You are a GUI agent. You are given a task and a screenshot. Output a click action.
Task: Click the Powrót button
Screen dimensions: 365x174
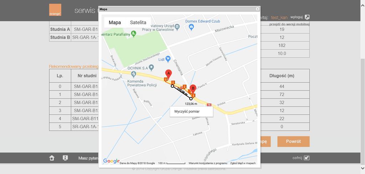[293, 142]
